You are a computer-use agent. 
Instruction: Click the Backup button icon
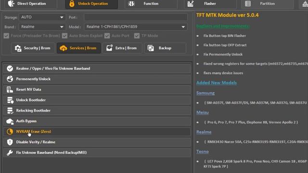[x=151, y=48]
